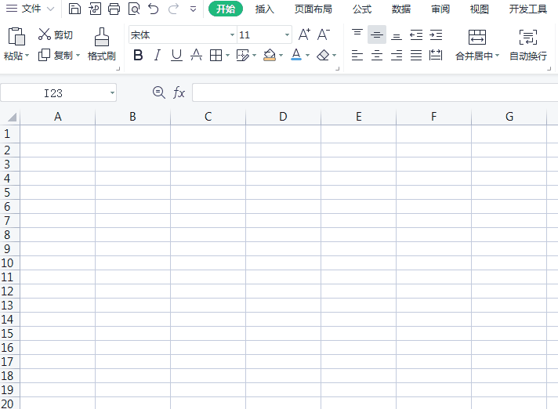Center text horizontally

click(377, 56)
